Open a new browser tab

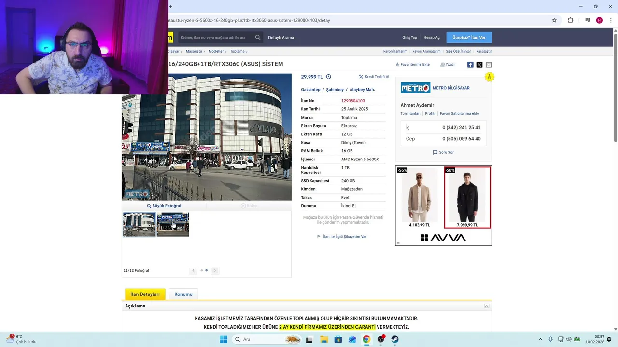click(170, 6)
